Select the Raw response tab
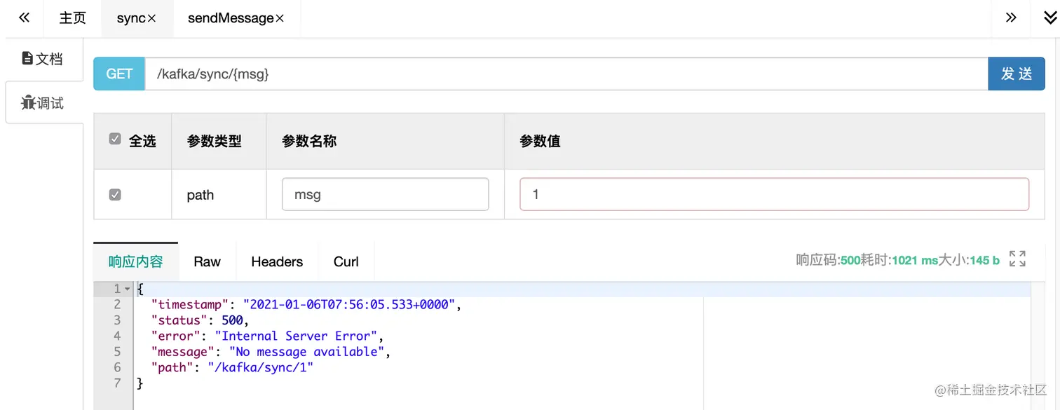1060x410 pixels. (208, 261)
